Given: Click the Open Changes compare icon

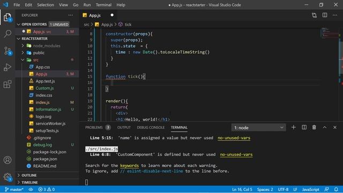Looking at the screenshot, I should 315,15.
